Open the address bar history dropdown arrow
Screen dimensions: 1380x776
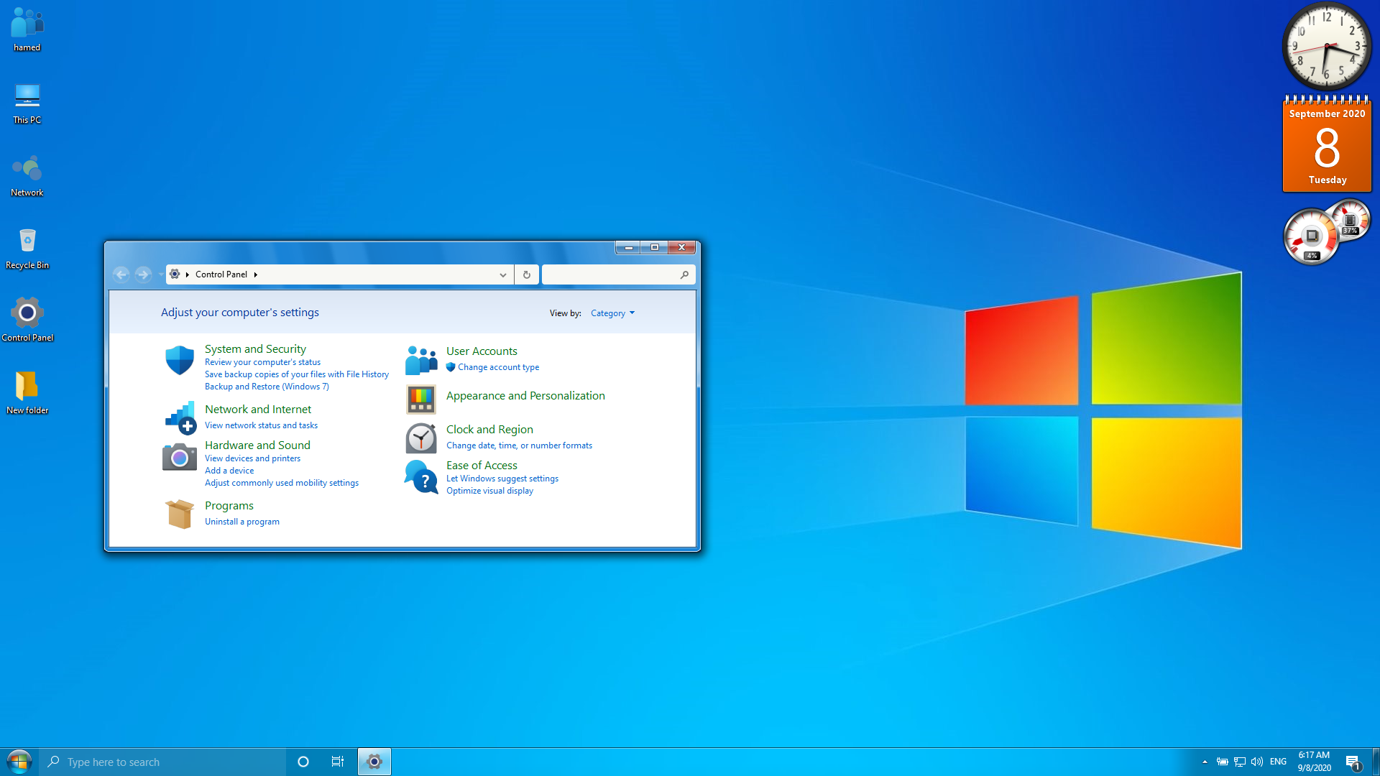coord(502,274)
